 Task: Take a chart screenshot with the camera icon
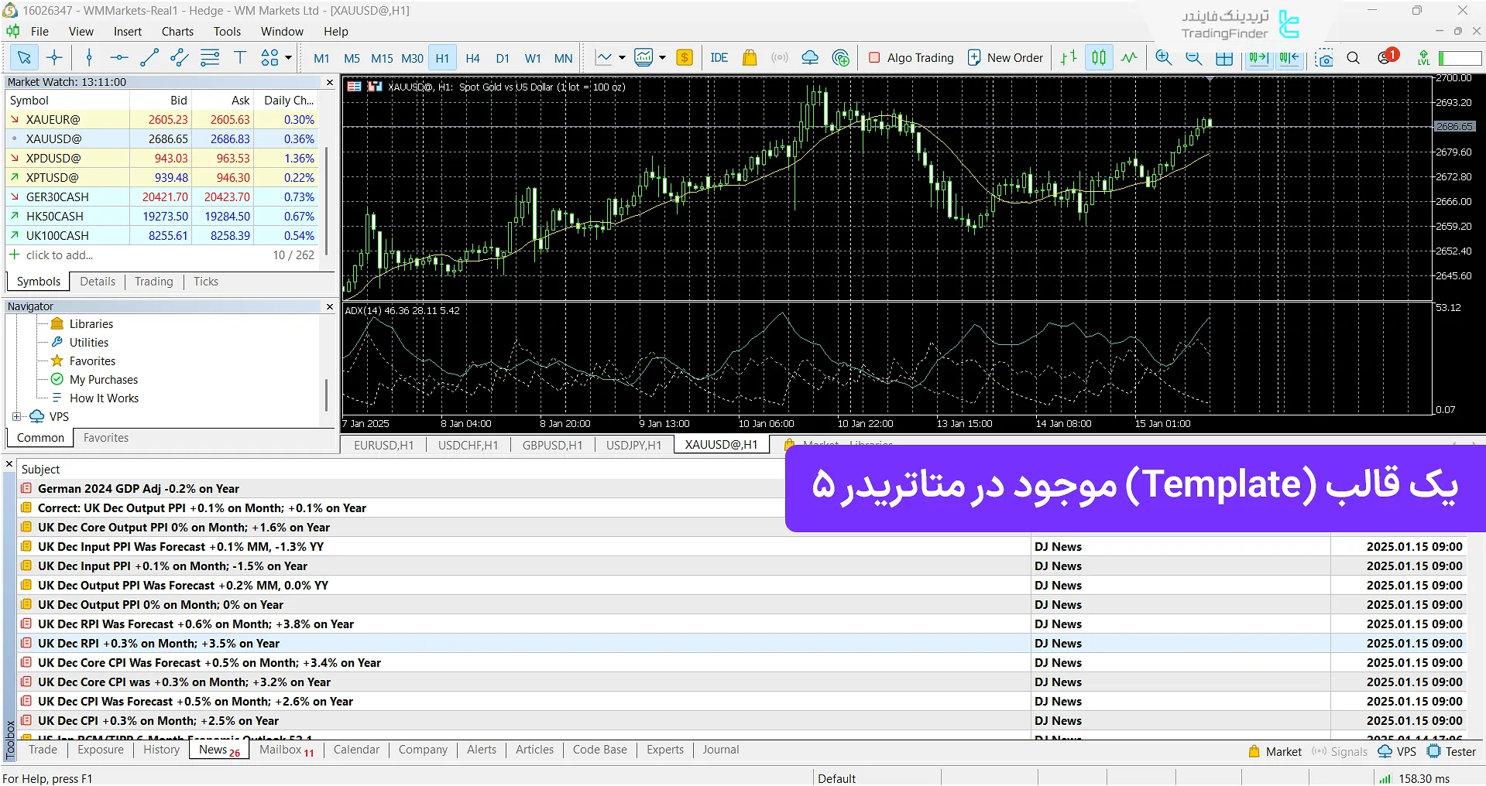1324,57
